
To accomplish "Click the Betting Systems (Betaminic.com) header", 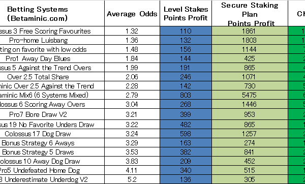I will tap(52, 13).
